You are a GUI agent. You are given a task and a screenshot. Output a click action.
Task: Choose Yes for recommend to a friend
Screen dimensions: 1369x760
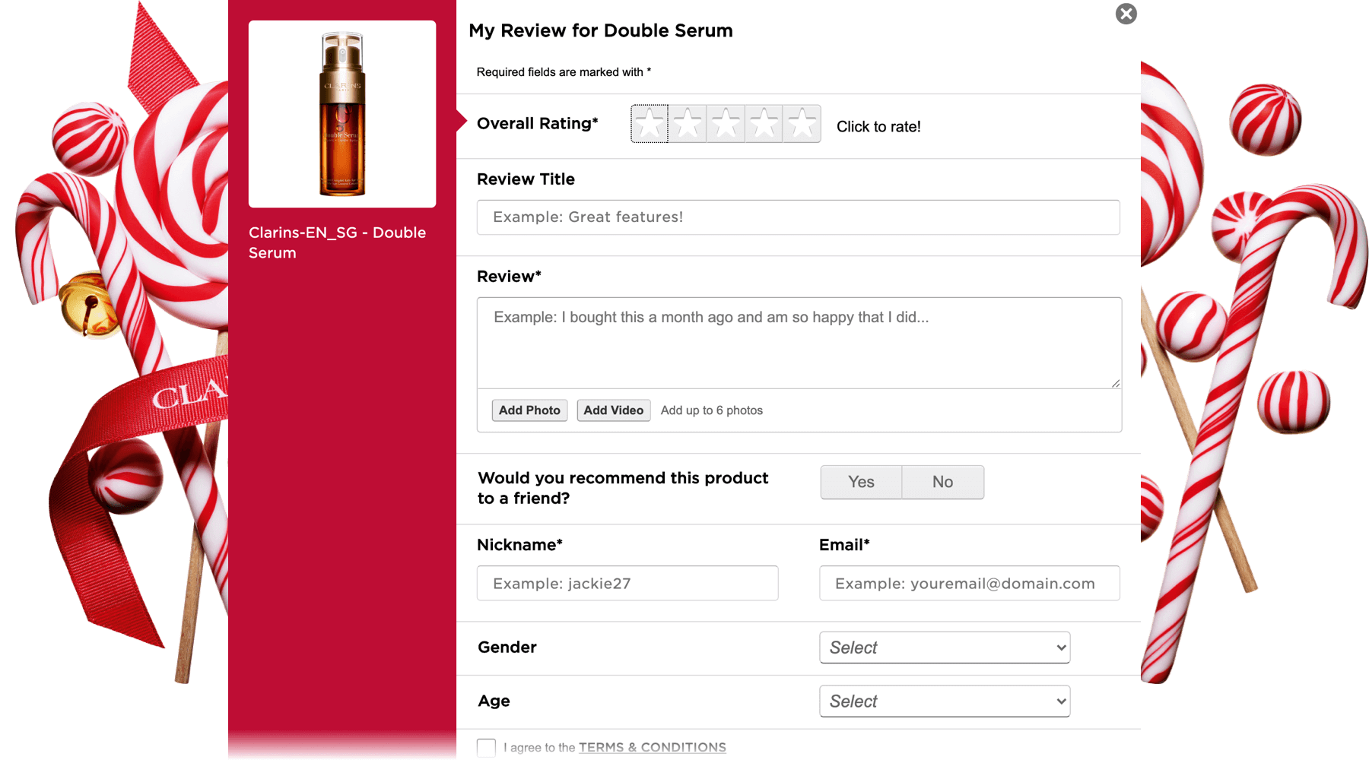[861, 482]
